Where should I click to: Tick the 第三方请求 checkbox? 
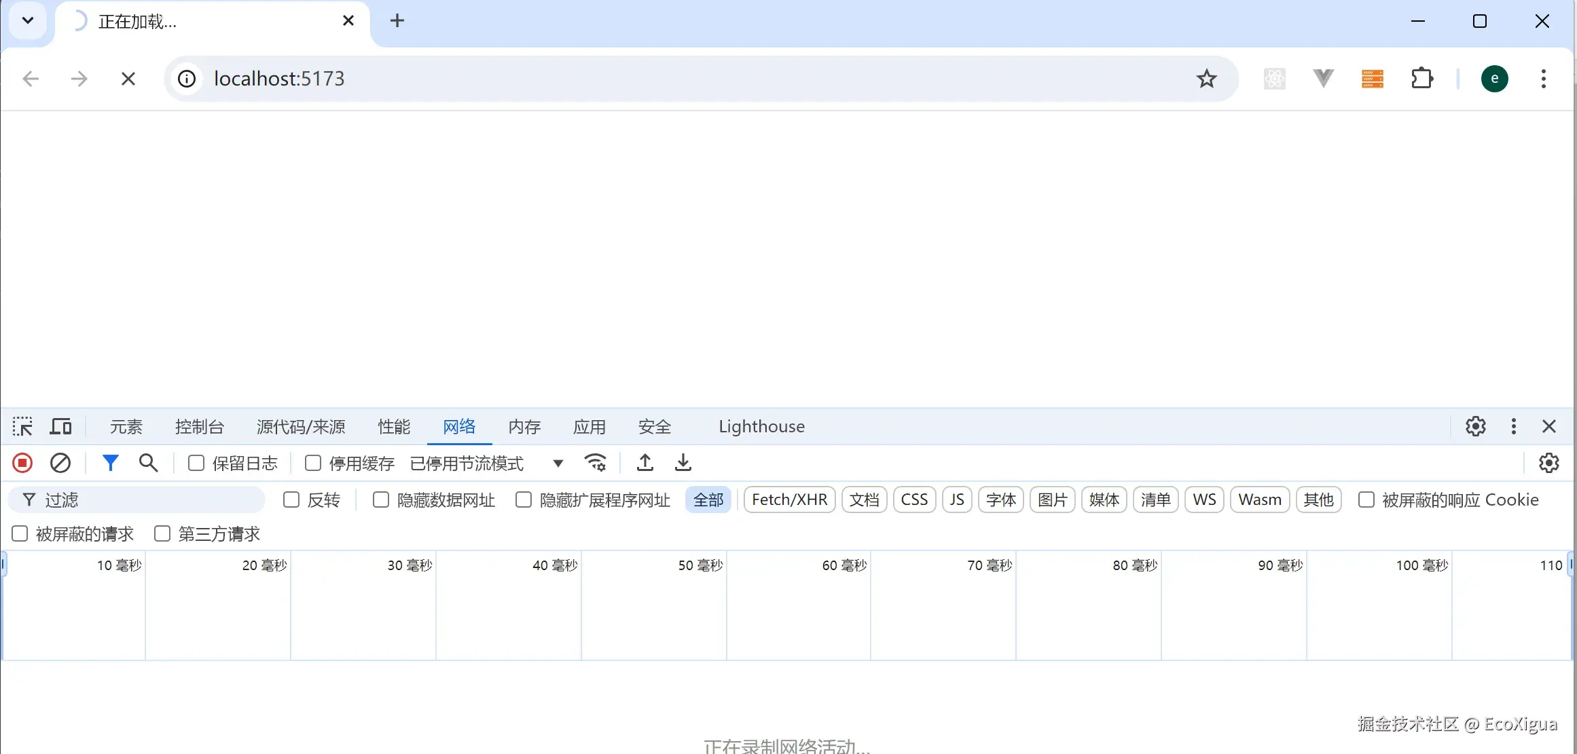pos(162,533)
